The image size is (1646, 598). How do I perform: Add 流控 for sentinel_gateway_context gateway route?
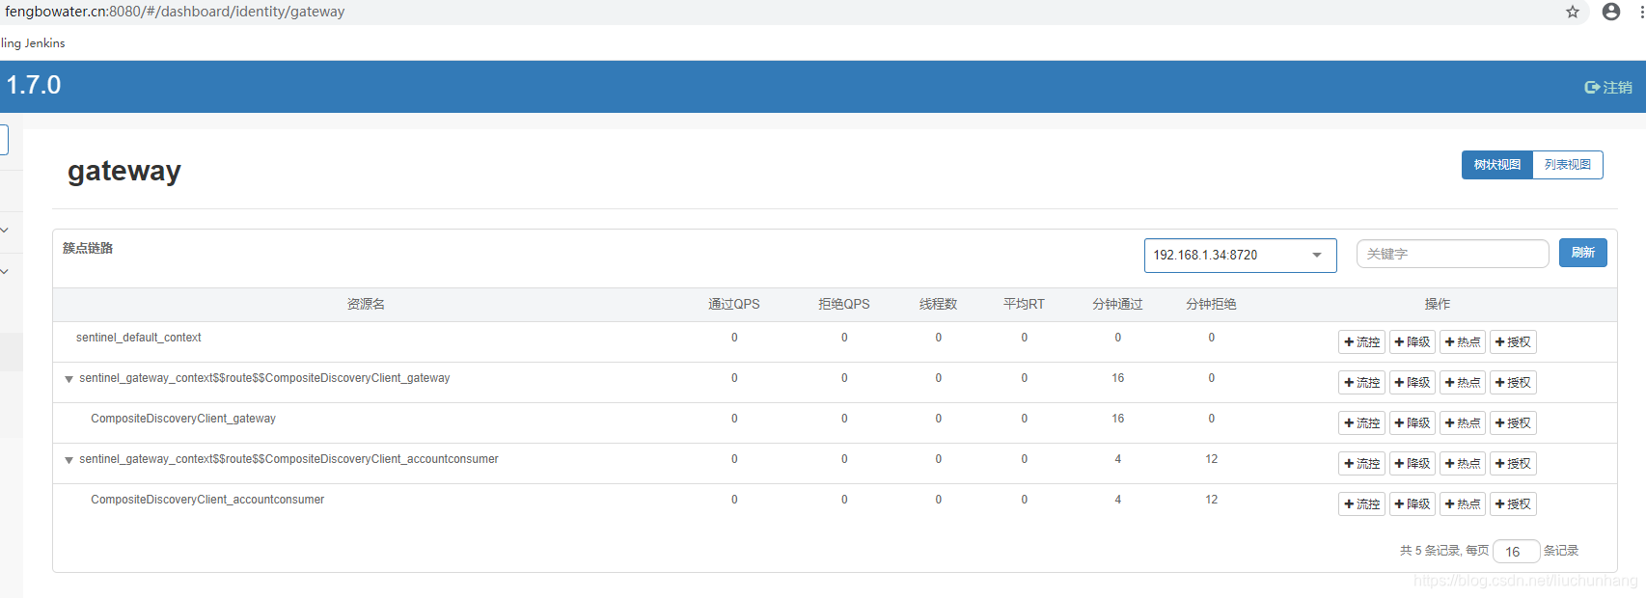tap(1361, 383)
